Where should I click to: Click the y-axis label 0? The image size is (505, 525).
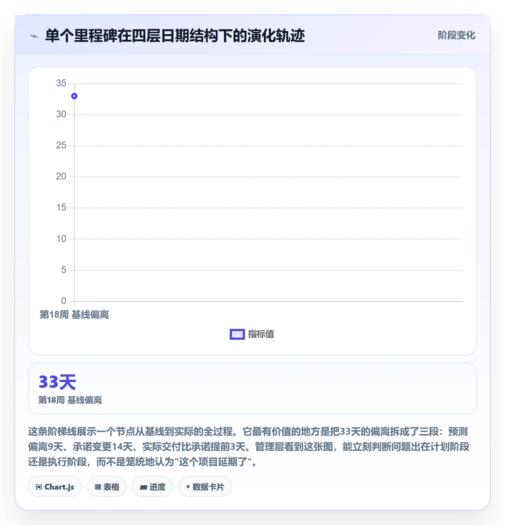[64, 301]
